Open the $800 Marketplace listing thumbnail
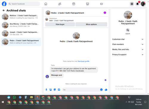149x109 pixels. [46, 19]
